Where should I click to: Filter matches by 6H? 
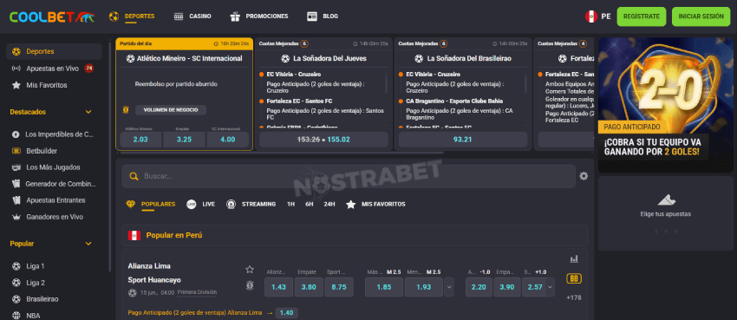[309, 205]
